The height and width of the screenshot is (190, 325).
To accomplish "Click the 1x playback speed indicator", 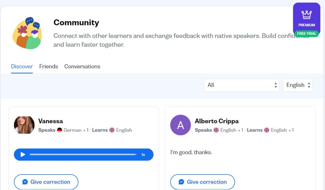I will click(x=143, y=154).
